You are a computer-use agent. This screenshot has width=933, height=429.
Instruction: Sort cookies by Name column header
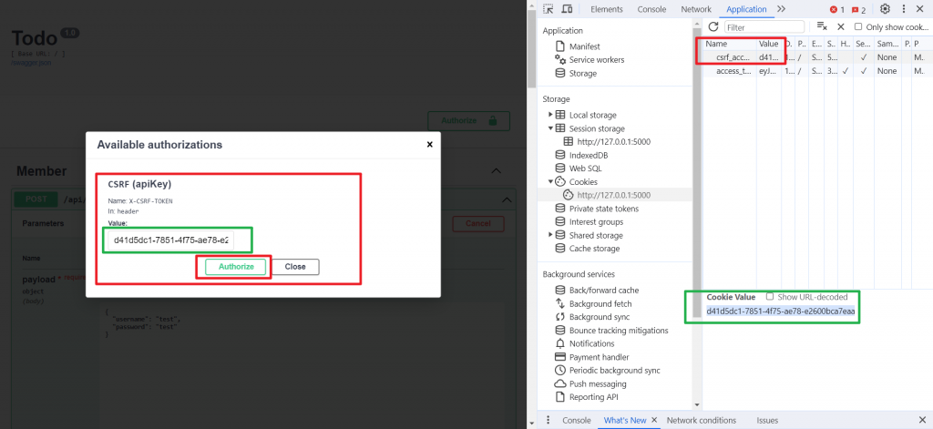pyautogui.click(x=730, y=44)
